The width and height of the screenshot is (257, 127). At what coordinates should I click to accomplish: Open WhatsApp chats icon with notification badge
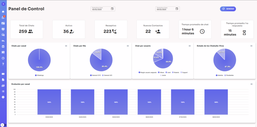[3, 17]
